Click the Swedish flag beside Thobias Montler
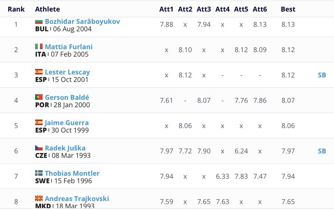This screenshot has width=334, height=210. (39, 173)
